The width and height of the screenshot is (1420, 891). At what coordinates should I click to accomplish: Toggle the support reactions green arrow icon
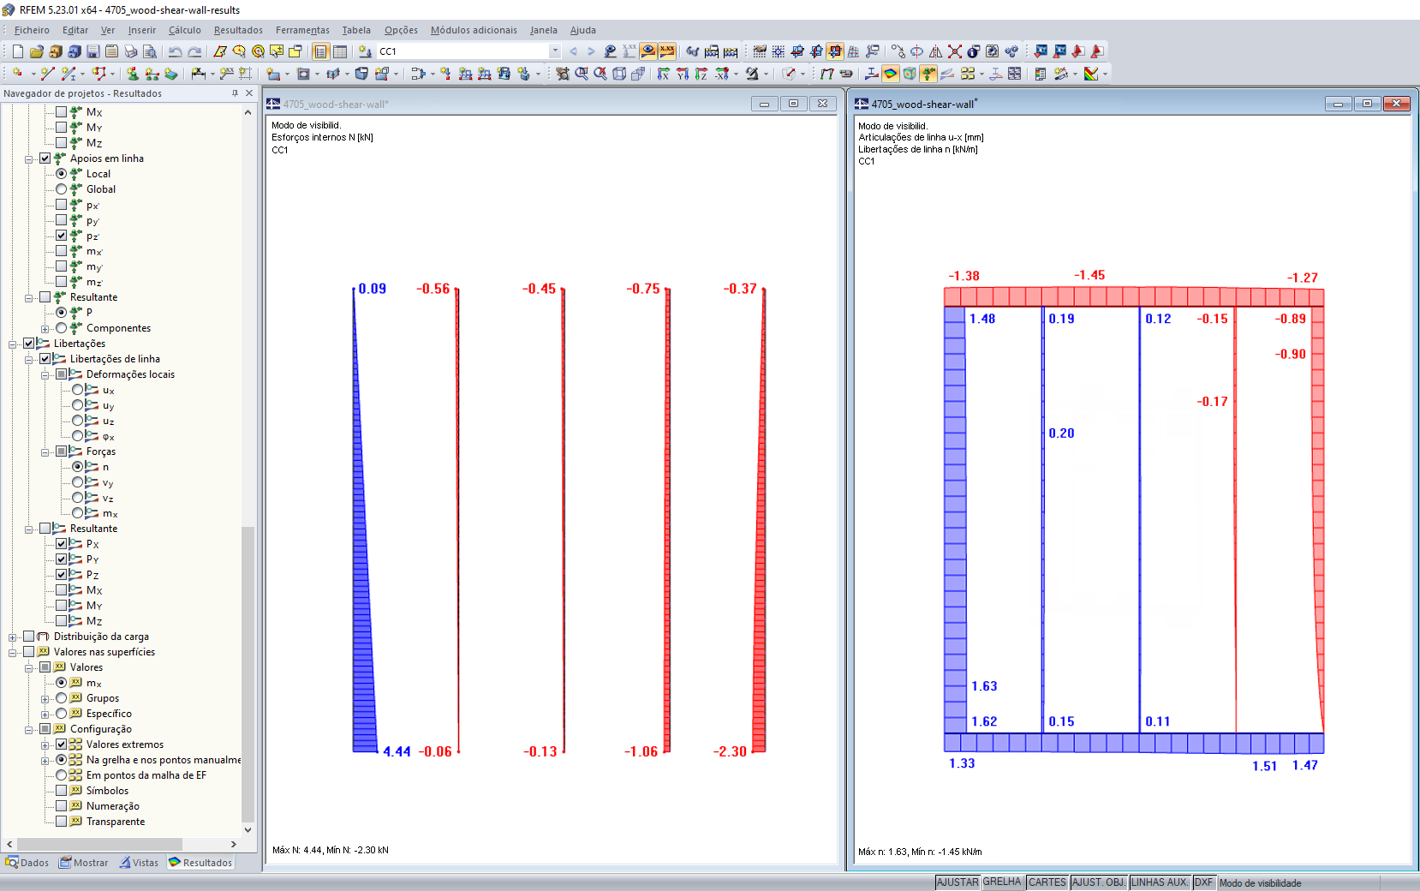[x=928, y=74]
